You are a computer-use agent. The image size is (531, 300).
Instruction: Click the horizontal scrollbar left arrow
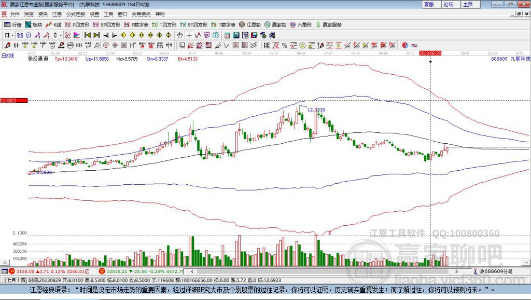tap(192, 271)
